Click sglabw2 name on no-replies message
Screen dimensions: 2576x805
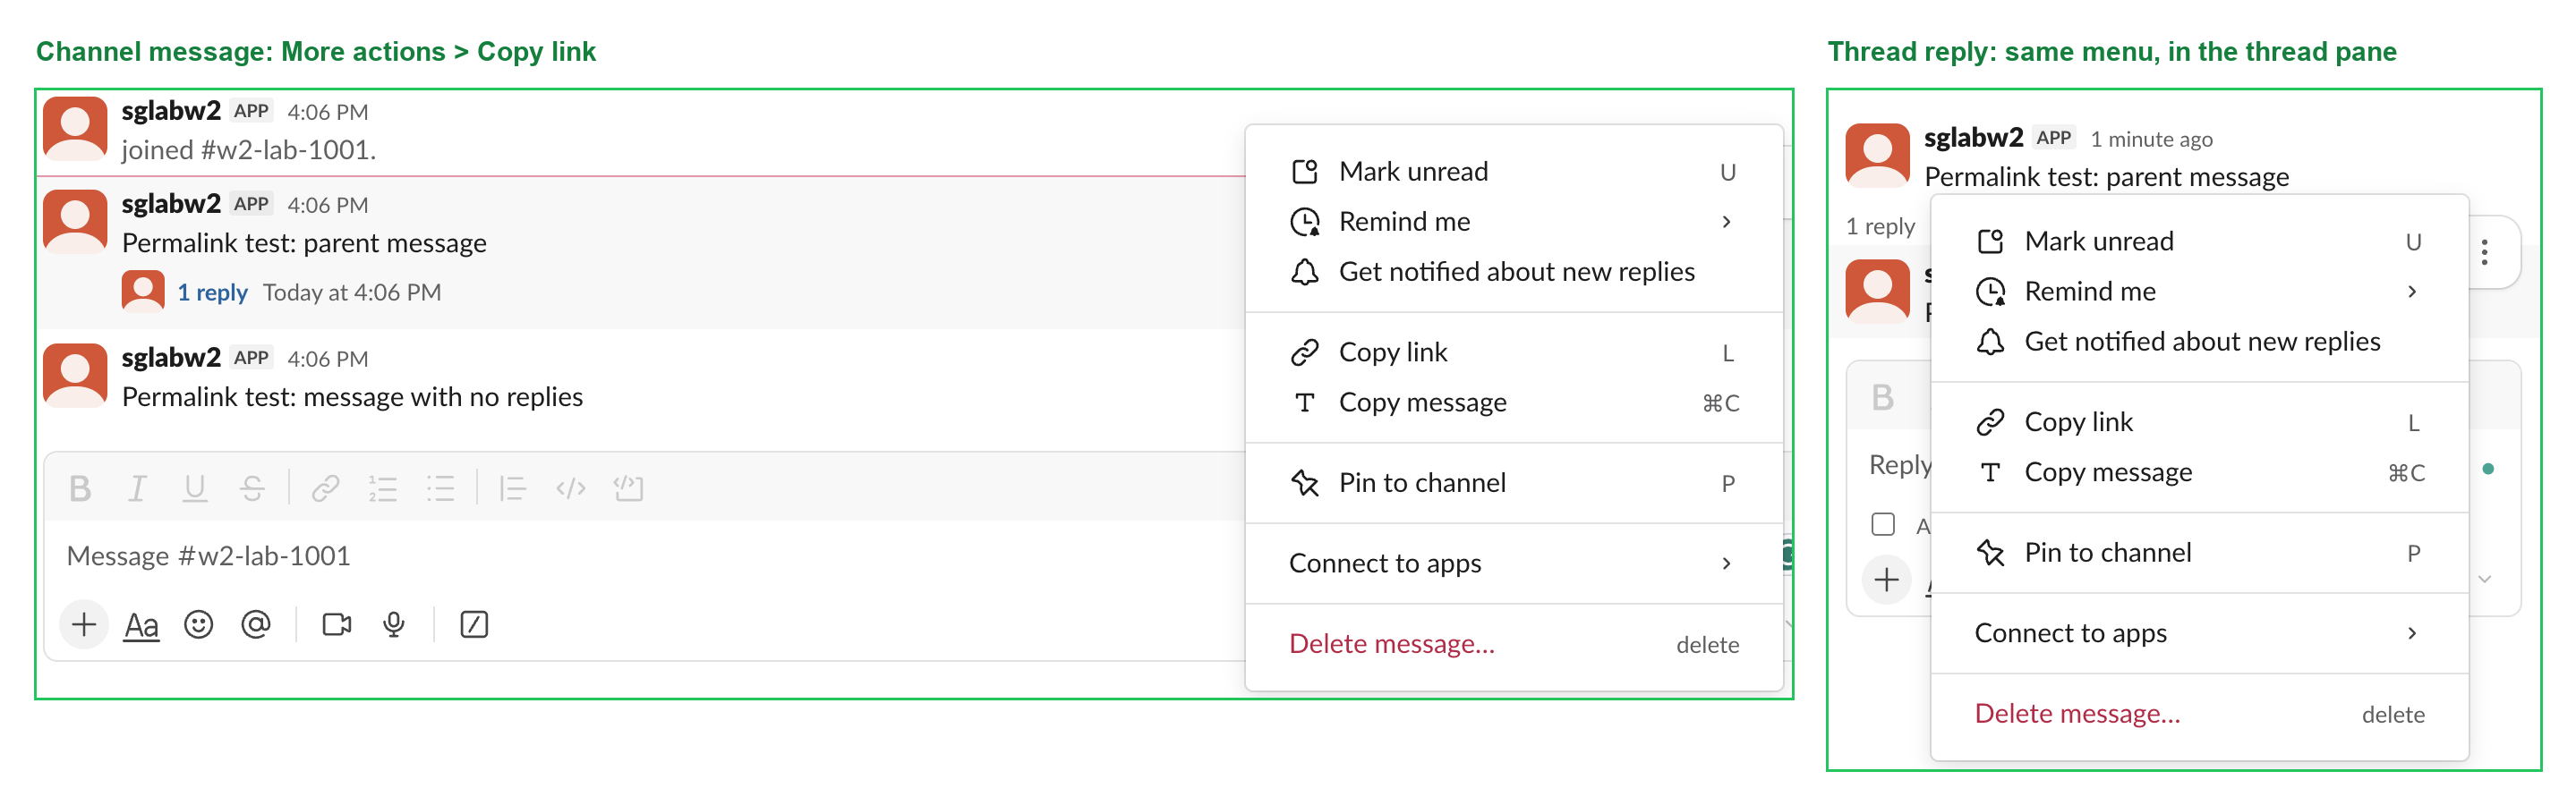[171, 358]
